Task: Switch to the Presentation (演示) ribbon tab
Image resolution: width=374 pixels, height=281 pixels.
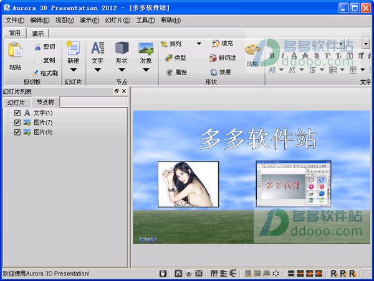Action: click(x=37, y=34)
